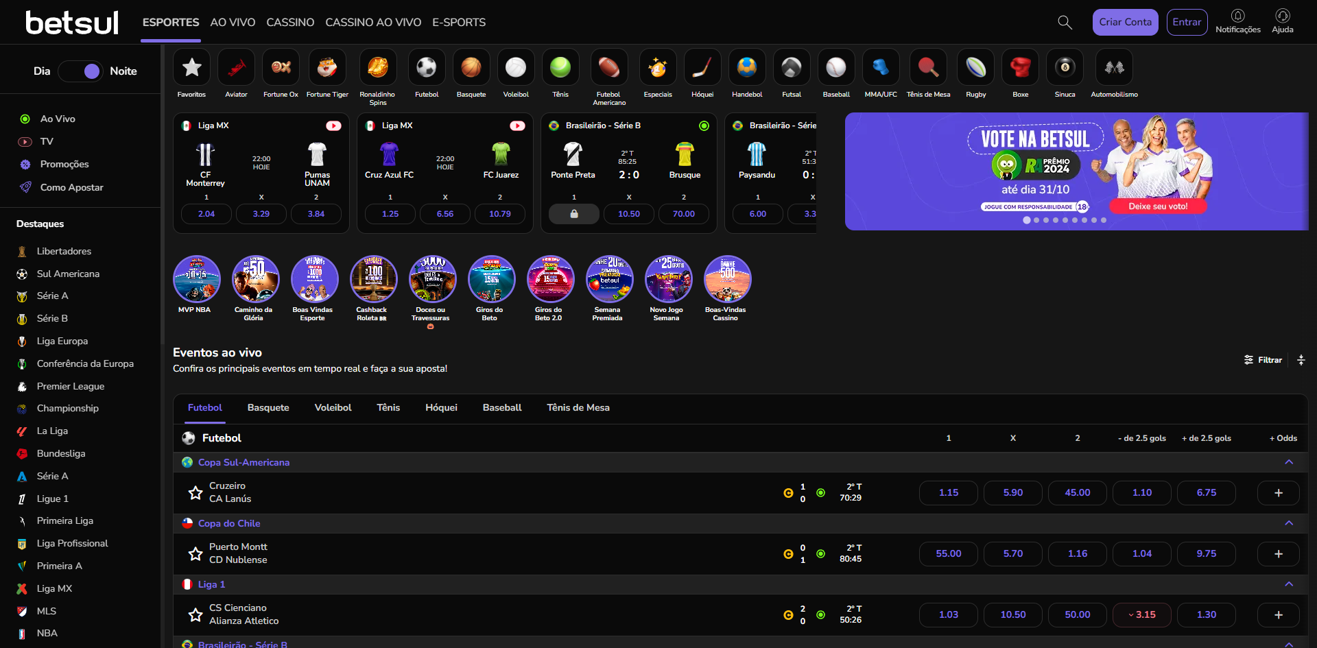Select the Boxe glove icon
The height and width of the screenshot is (648, 1317).
pos(1021,67)
